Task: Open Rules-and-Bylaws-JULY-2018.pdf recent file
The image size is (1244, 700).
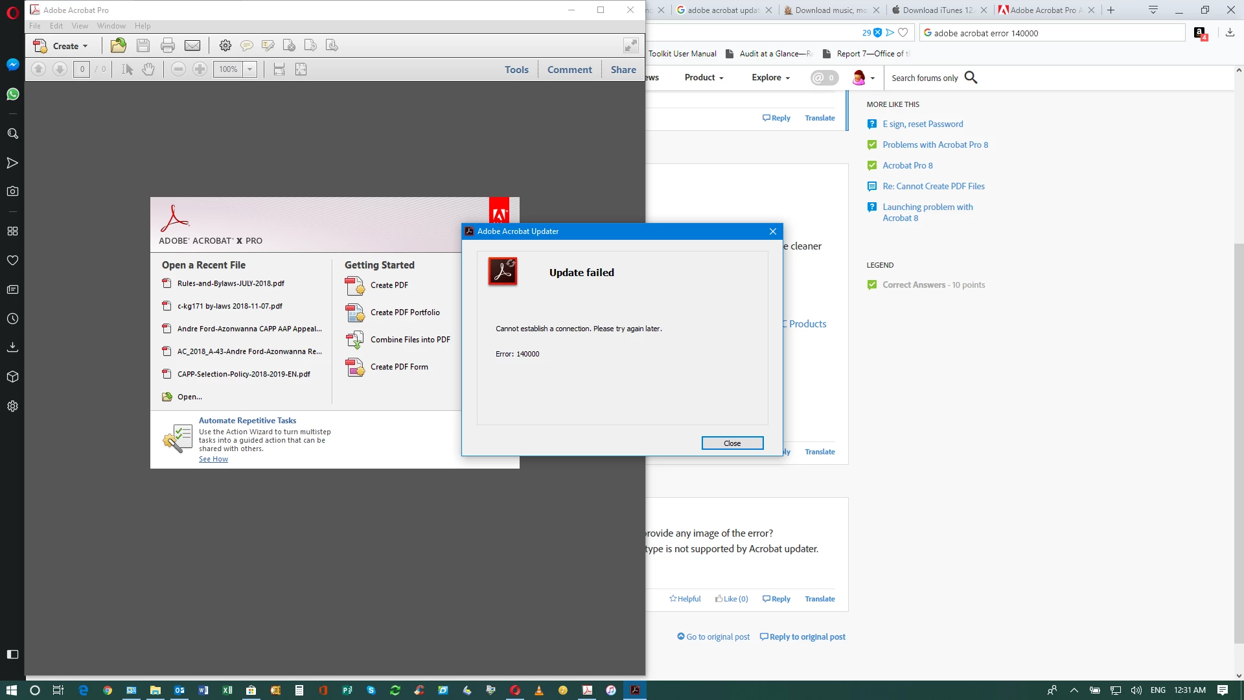Action: [231, 283]
